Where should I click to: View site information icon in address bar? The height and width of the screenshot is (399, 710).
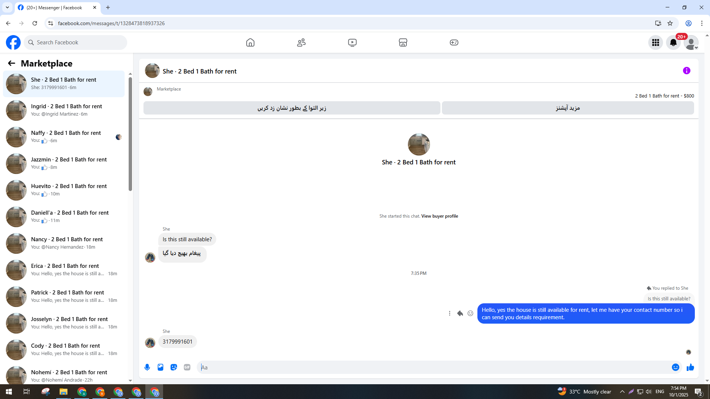(x=51, y=23)
